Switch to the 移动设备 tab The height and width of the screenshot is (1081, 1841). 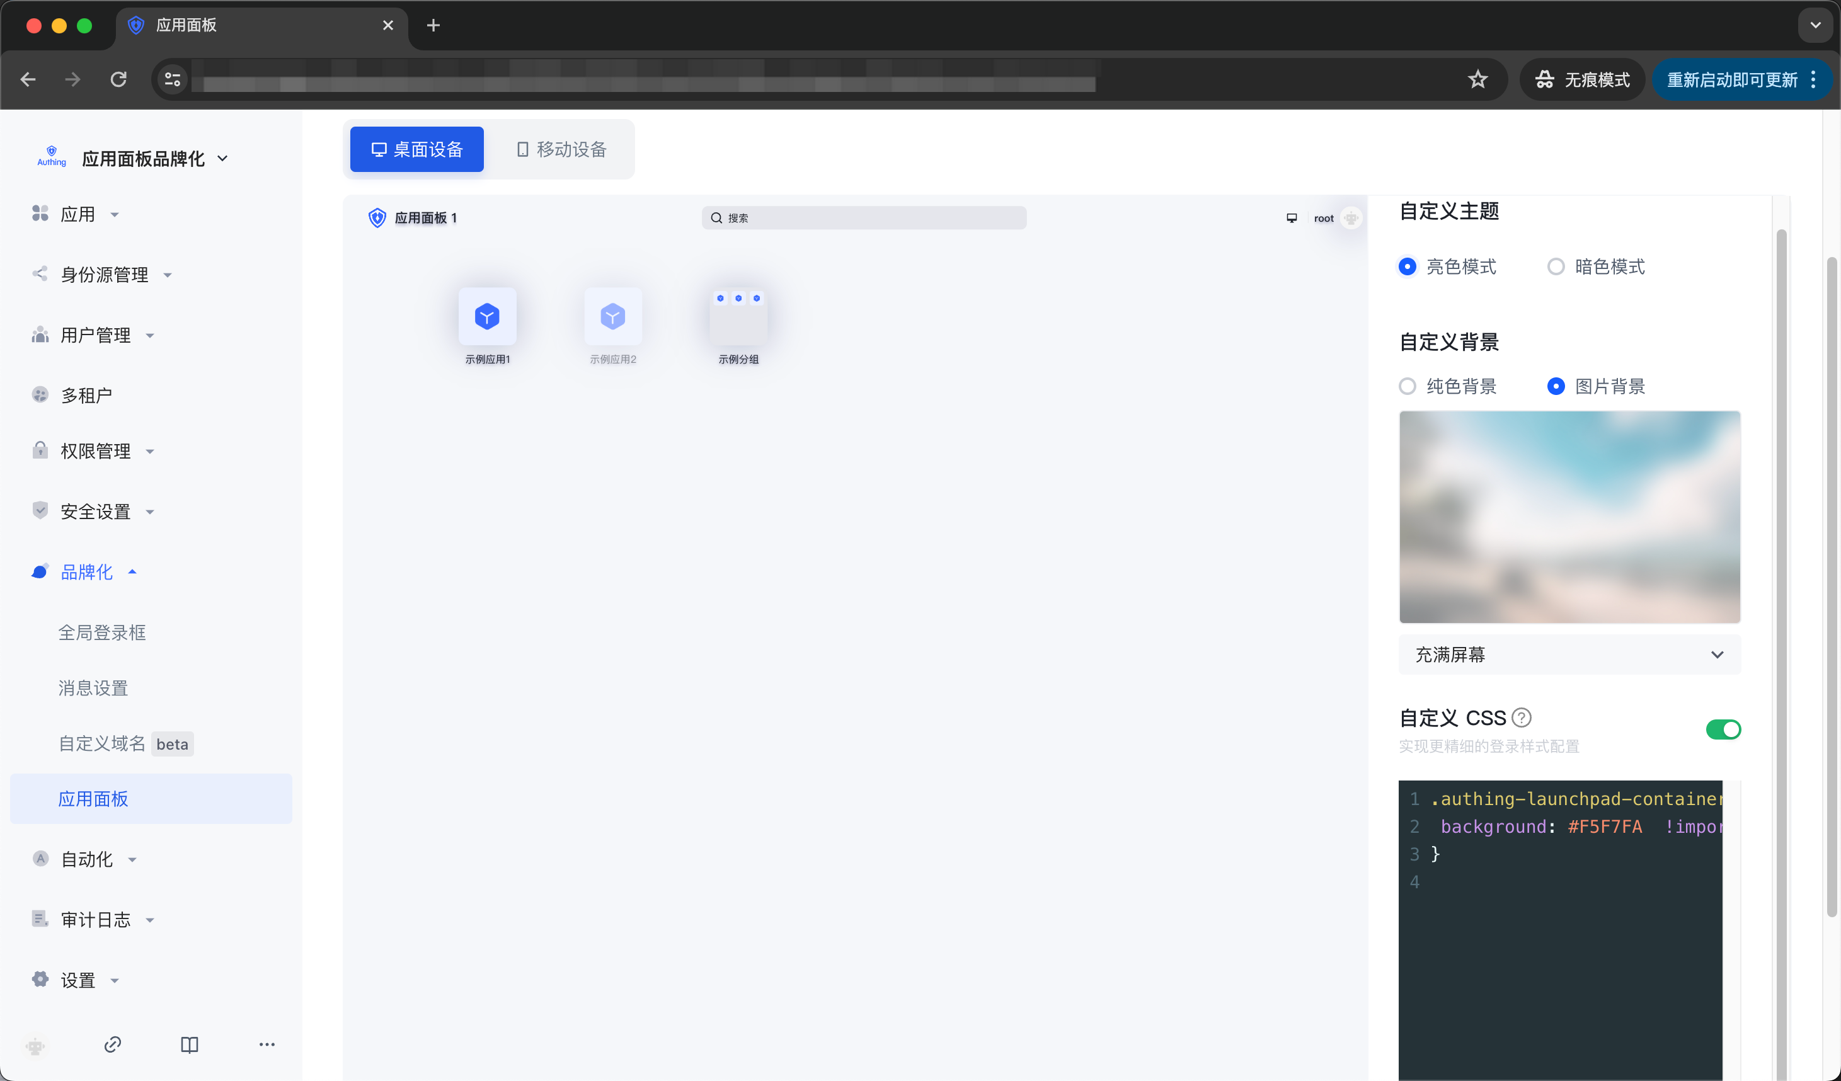point(561,150)
